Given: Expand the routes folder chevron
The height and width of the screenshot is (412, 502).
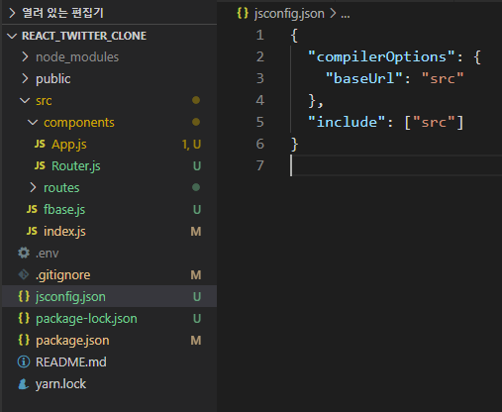Looking at the screenshot, I should coord(33,187).
